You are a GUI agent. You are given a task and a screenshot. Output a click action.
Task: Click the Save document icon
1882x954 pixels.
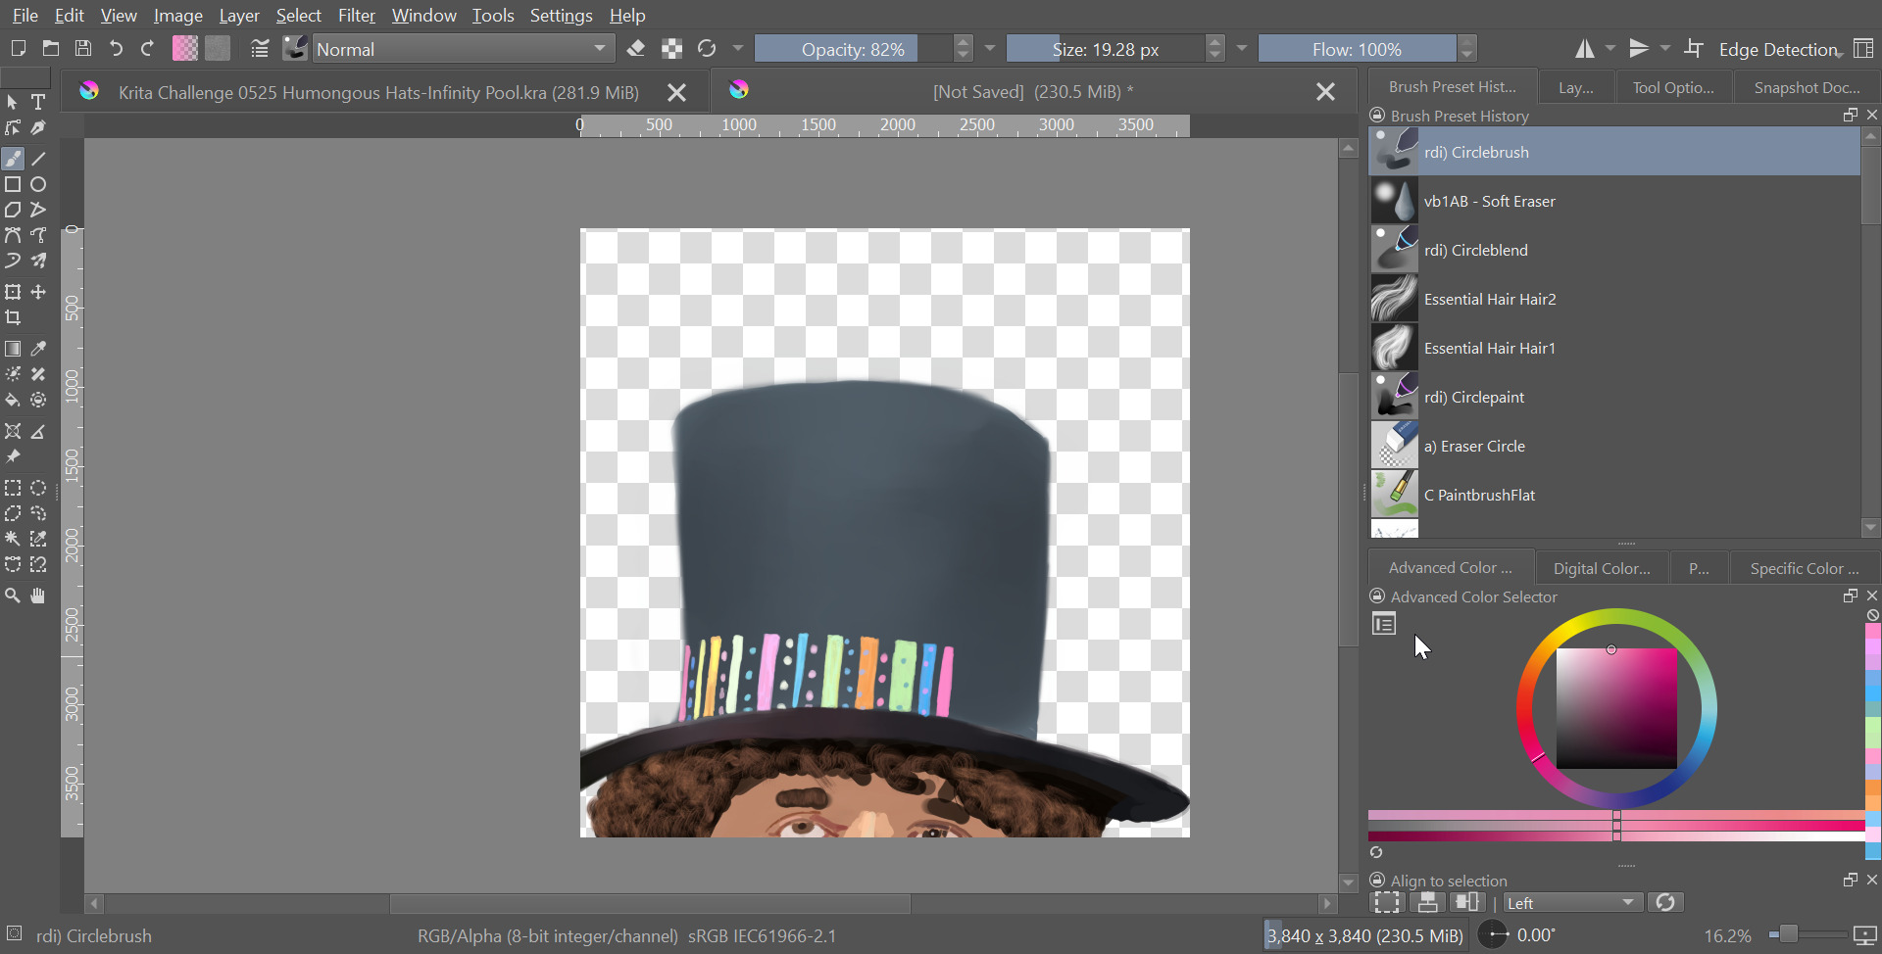point(83,49)
